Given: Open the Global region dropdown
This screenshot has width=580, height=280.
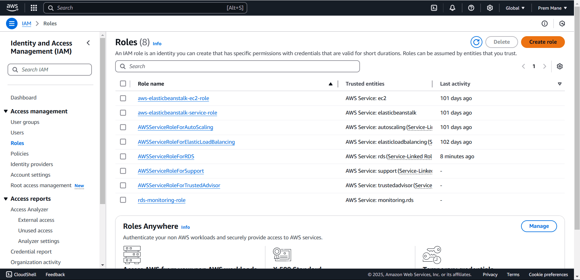Looking at the screenshot, I should [515, 8].
